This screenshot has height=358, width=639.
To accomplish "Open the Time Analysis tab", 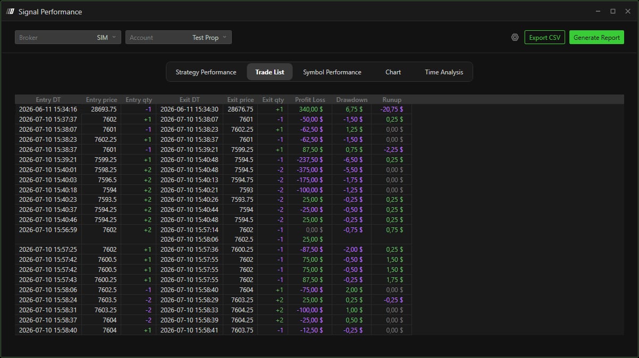I will pos(444,72).
